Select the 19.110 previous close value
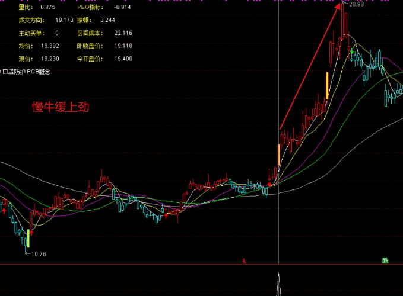 123,46
